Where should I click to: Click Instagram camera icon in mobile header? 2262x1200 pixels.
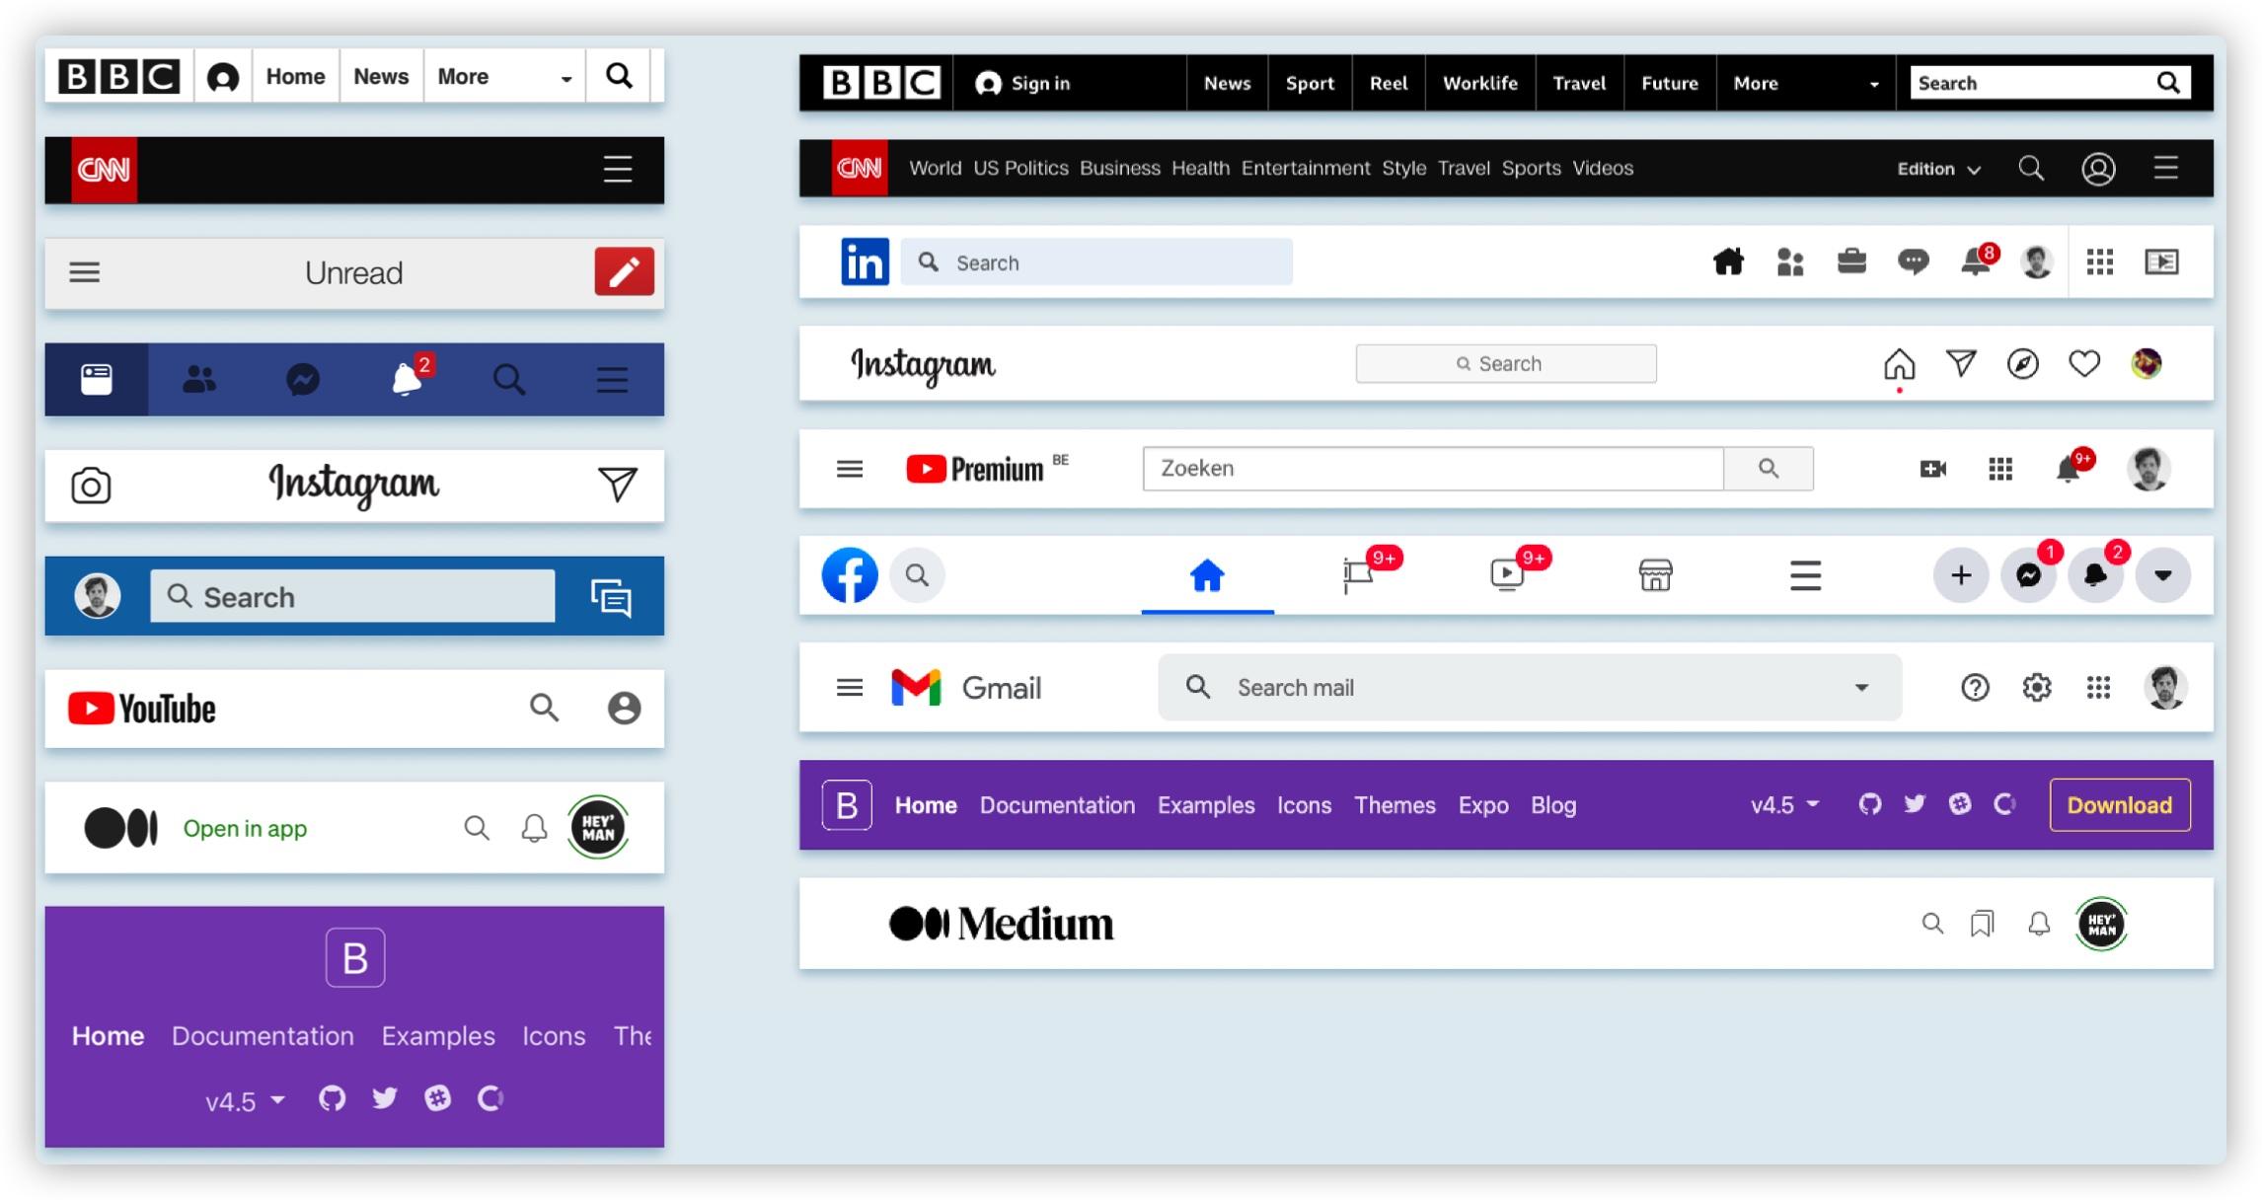pyautogui.click(x=91, y=486)
